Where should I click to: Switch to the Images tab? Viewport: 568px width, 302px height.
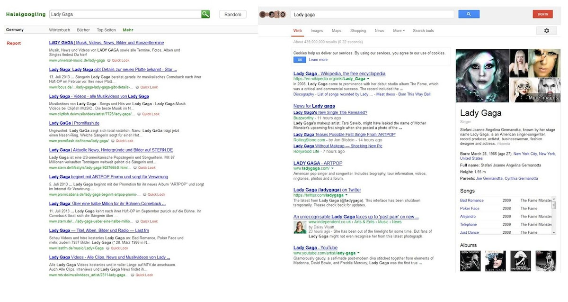pyautogui.click(x=317, y=31)
